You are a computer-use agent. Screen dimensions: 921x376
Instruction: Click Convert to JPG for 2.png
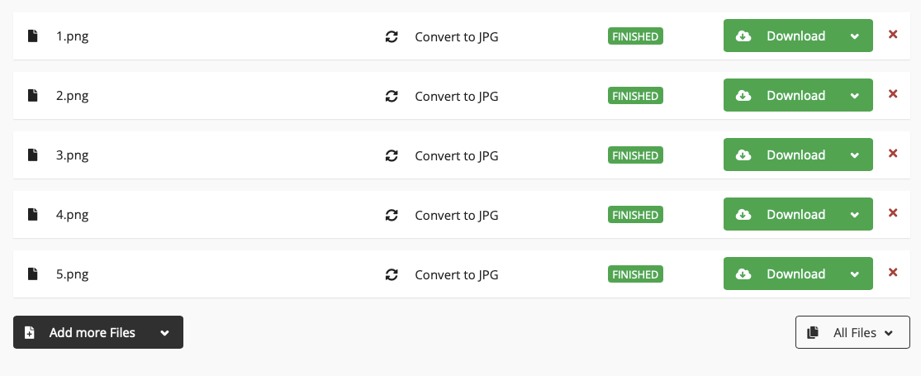coord(456,96)
